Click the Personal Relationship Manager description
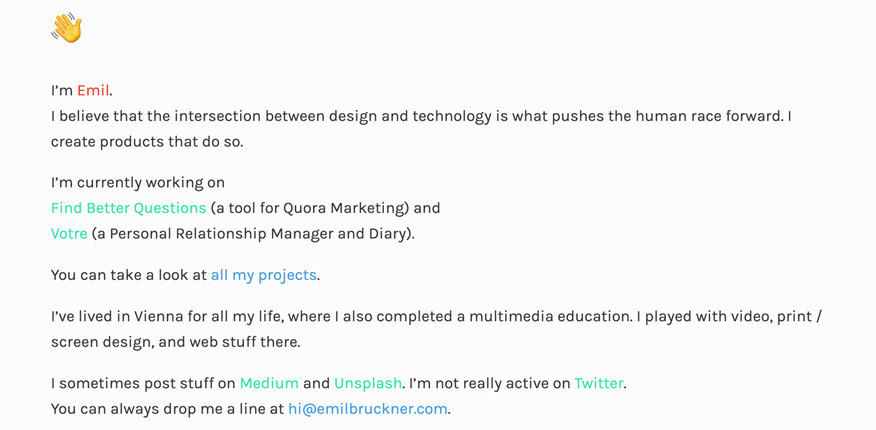Viewport: 876px width, 430px height. 253,234
